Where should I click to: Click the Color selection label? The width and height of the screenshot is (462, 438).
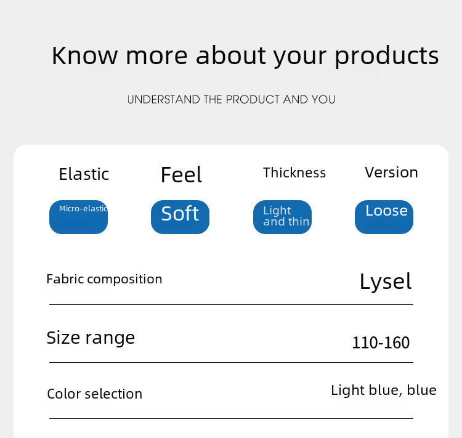[94, 394]
